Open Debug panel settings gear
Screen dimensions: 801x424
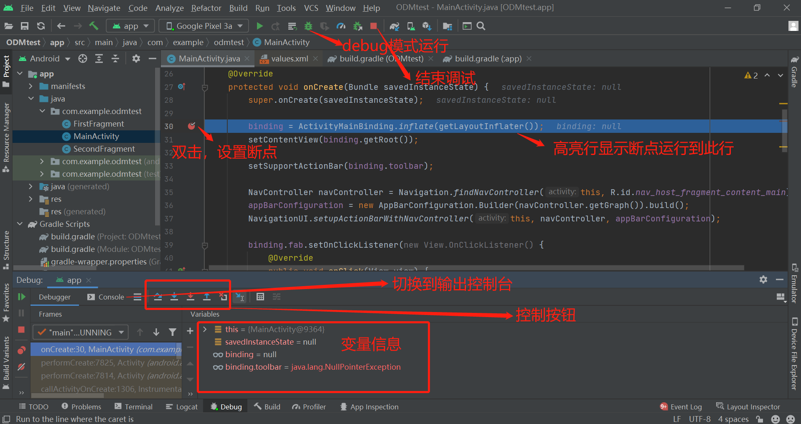click(x=763, y=280)
